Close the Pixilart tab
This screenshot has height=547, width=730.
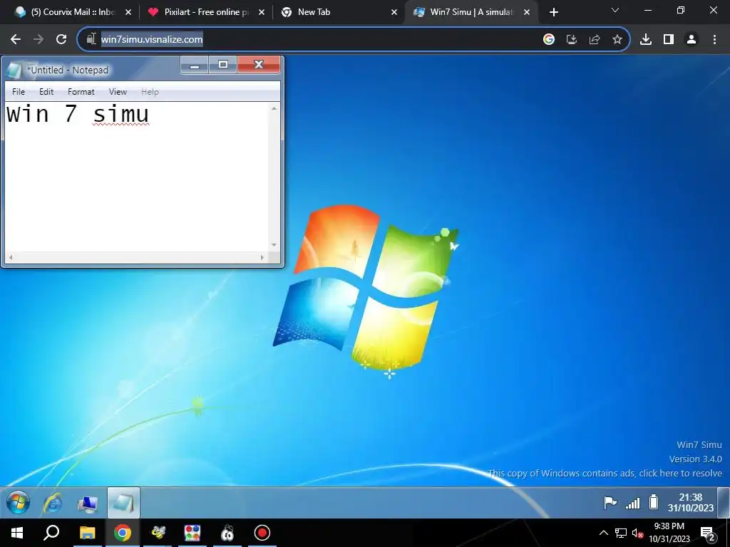262,13
